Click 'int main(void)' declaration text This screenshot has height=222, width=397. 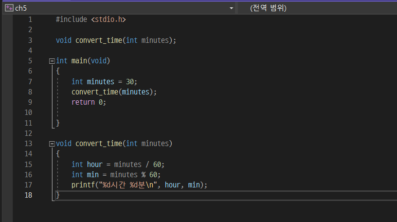pyautogui.click(x=83, y=61)
